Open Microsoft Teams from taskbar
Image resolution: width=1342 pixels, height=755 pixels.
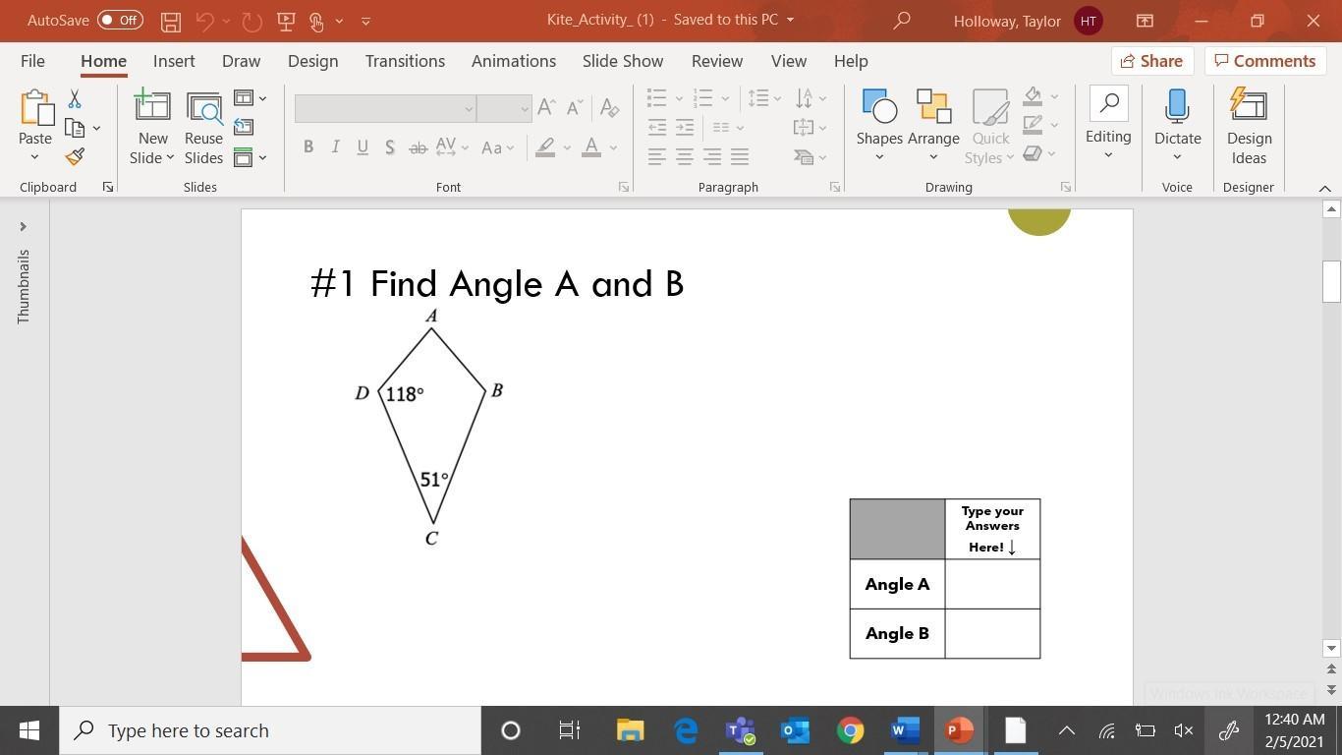pos(740,730)
